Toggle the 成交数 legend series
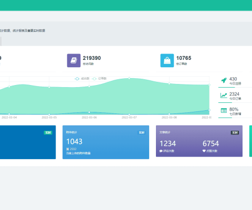Screen dimensions: 252x210 (82, 79)
